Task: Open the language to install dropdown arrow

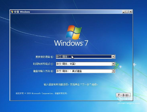Action: click(x=113, y=57)
